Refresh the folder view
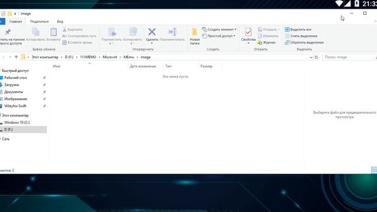377x212 pixels. (316, 57)
